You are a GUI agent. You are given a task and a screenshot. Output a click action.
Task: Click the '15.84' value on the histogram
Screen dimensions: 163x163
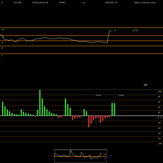click(x=98, y=96)
